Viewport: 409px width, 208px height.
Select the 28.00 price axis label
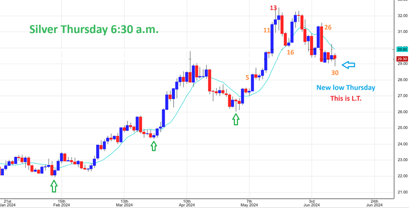pyautogui.click(x=402, y=80)
